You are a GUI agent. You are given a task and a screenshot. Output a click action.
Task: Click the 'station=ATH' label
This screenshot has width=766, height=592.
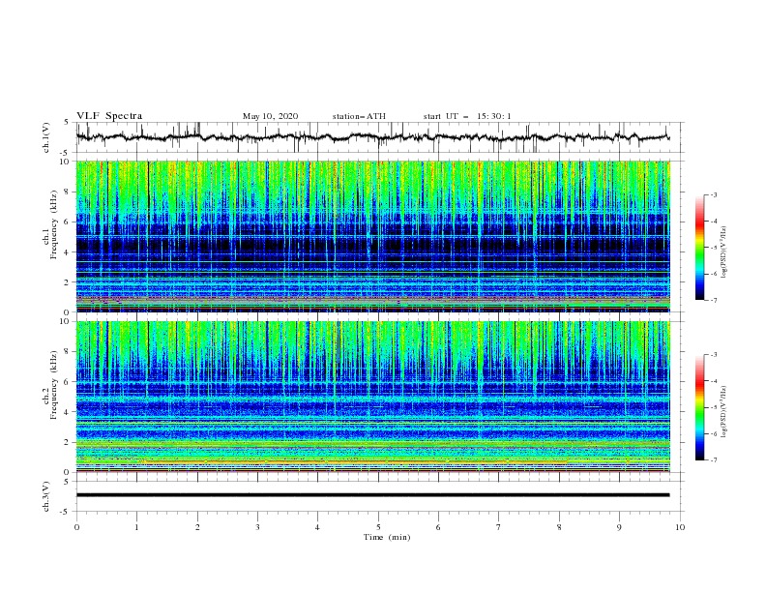(359, 116)
